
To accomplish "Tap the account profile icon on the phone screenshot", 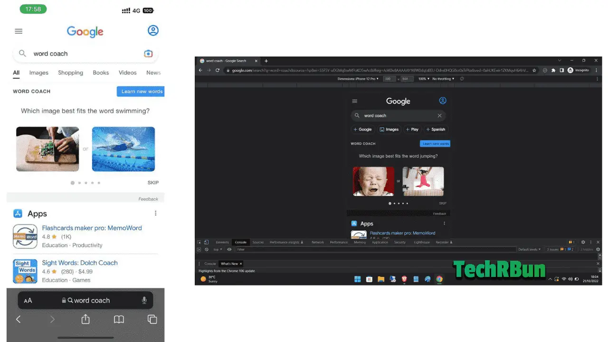I will click(x=153, y=31).
